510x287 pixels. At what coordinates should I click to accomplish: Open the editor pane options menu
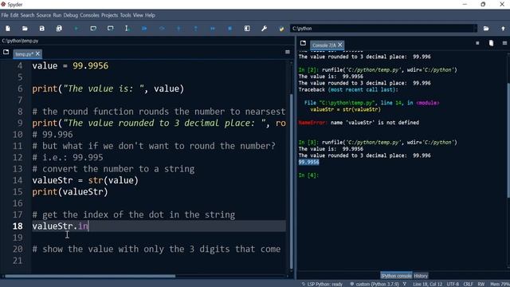click(288, 52)
